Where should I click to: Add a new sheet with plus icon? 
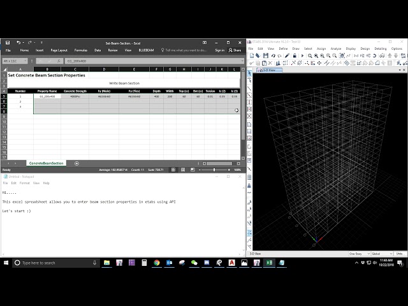click(x=76, y=163)
